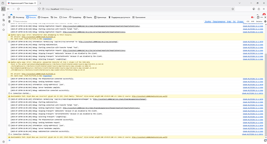Enable the XHR filter in console
Screen dimensions: 267x144
pos(253,21)
